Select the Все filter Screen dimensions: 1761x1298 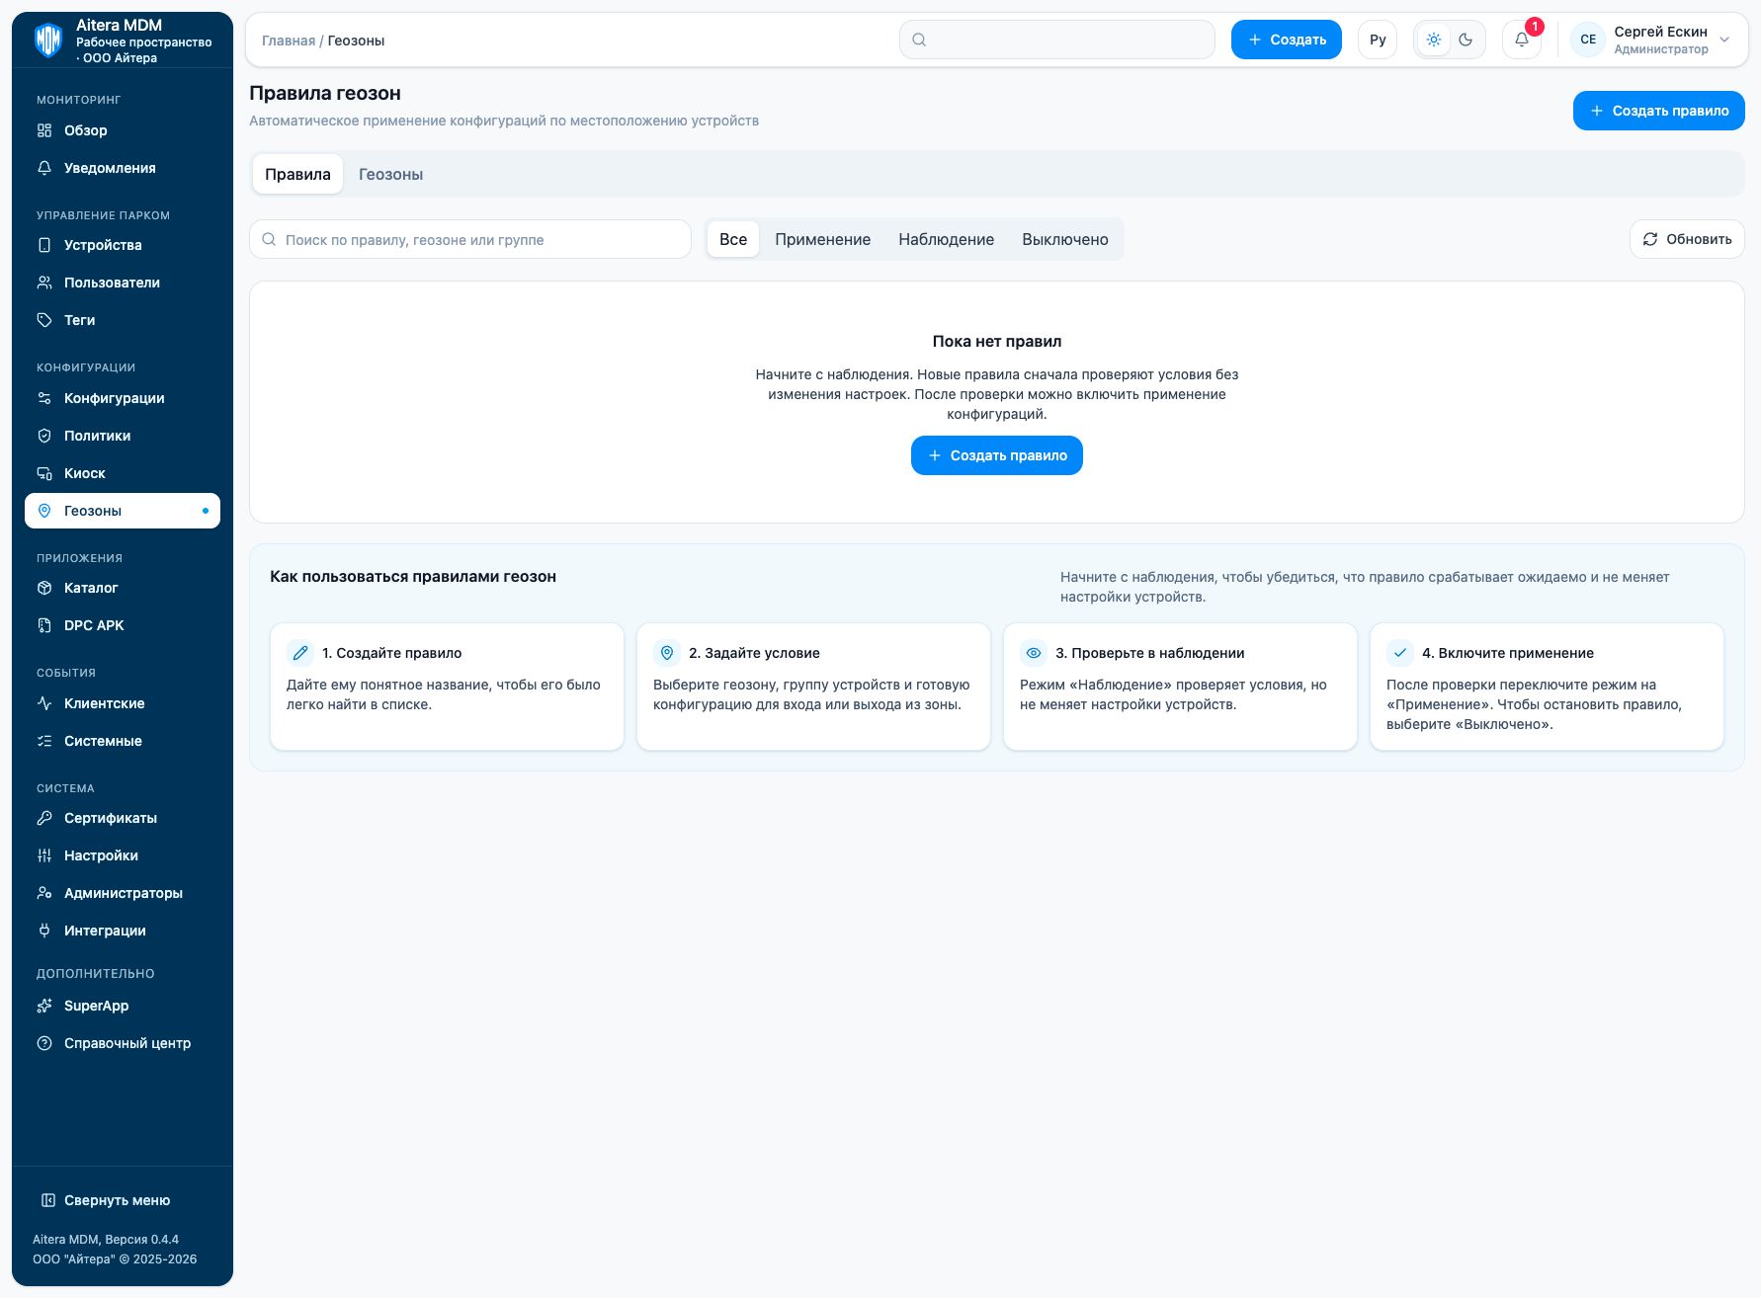pyautogui.click(x=733, y=239)
